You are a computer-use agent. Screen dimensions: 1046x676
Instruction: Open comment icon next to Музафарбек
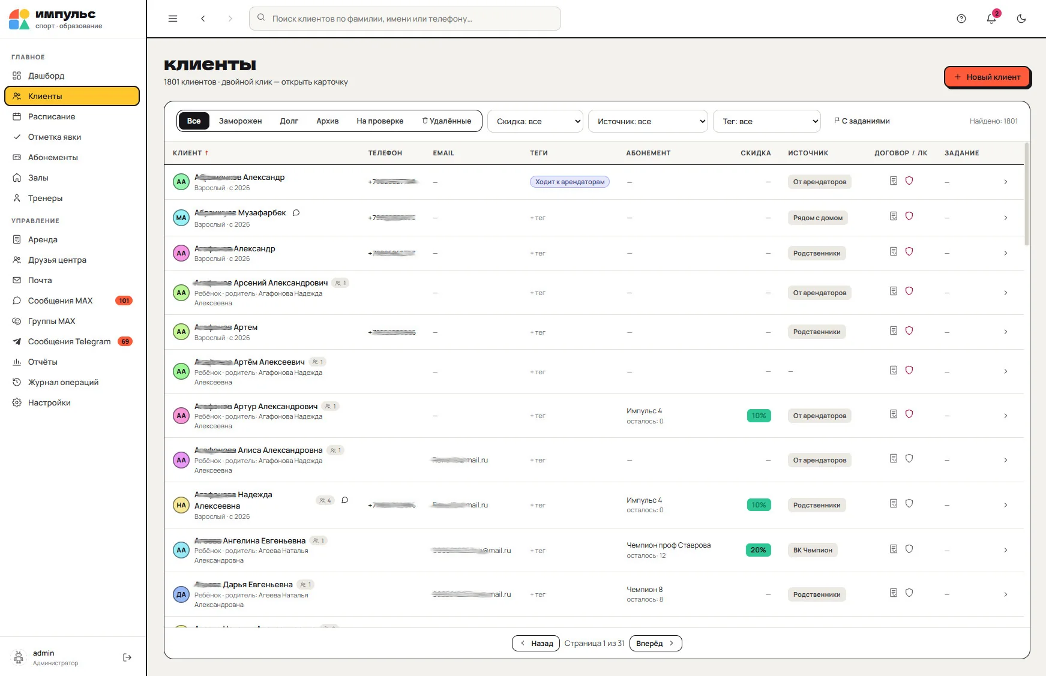pos(296,213)
